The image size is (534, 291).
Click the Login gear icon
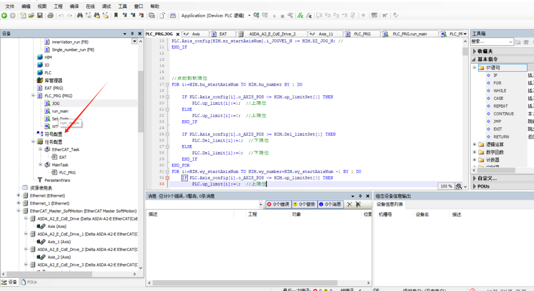257,15
